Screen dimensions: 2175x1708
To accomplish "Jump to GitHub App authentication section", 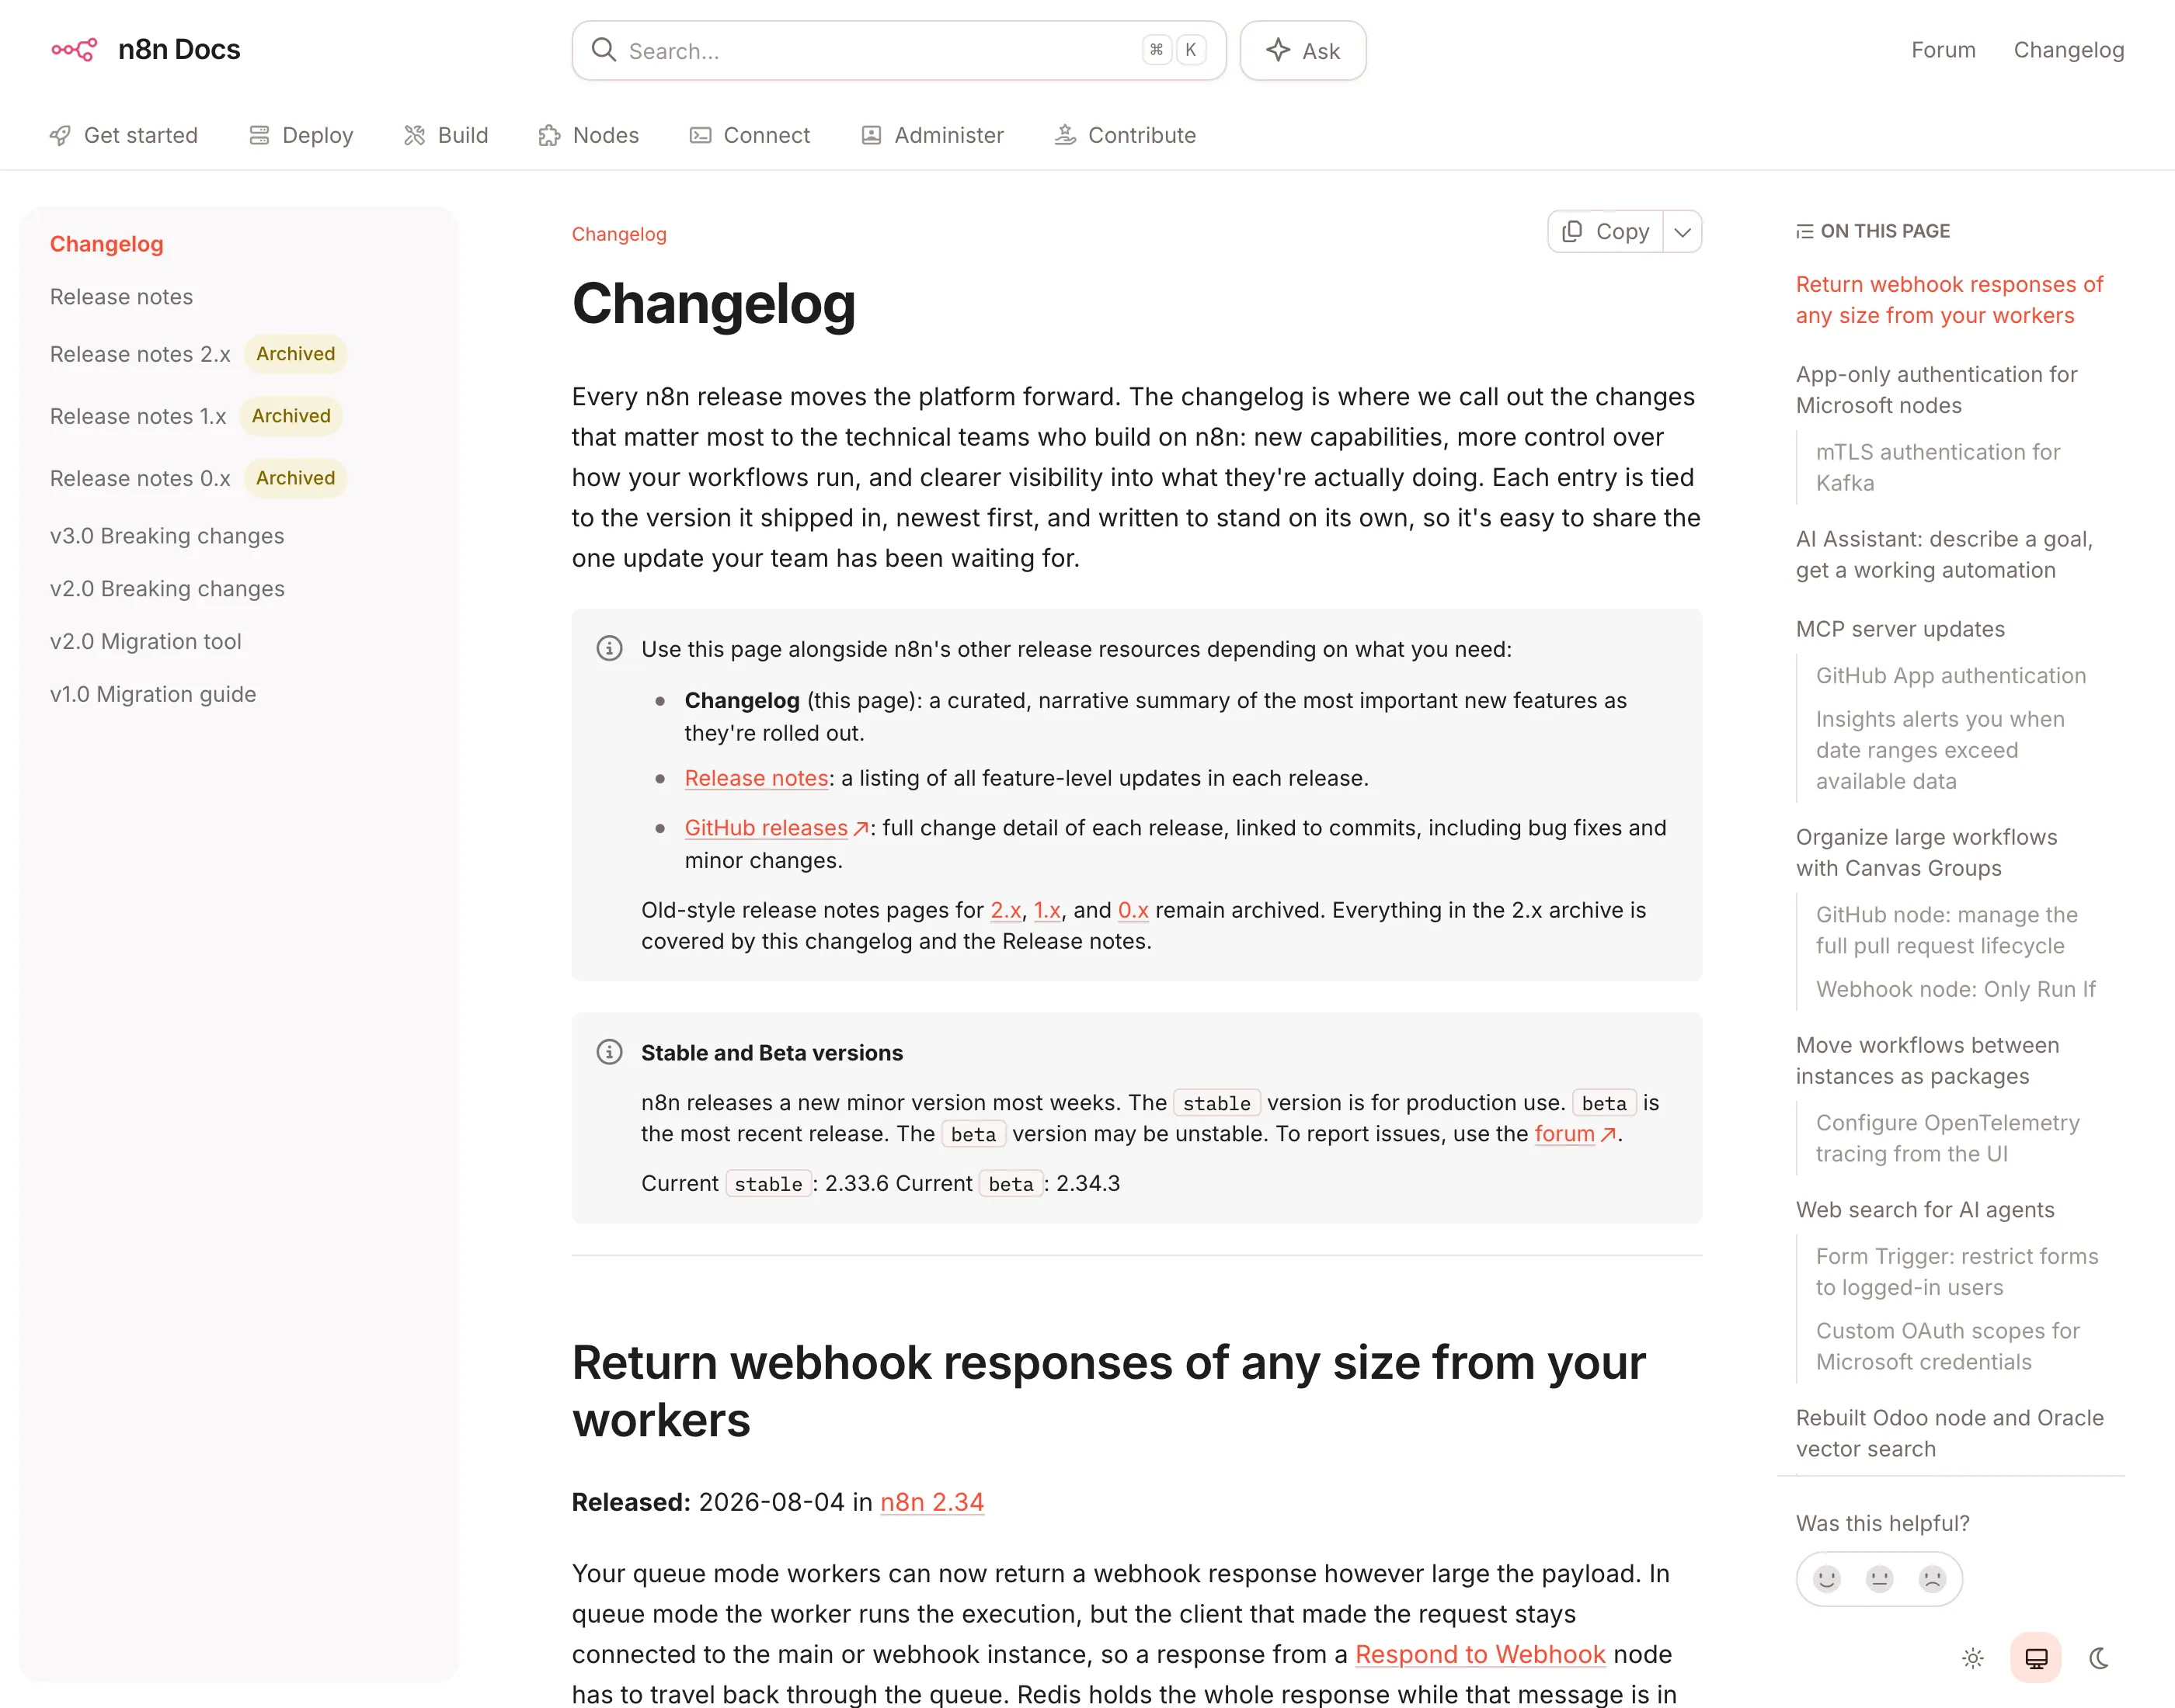I will coord(1951,675).
